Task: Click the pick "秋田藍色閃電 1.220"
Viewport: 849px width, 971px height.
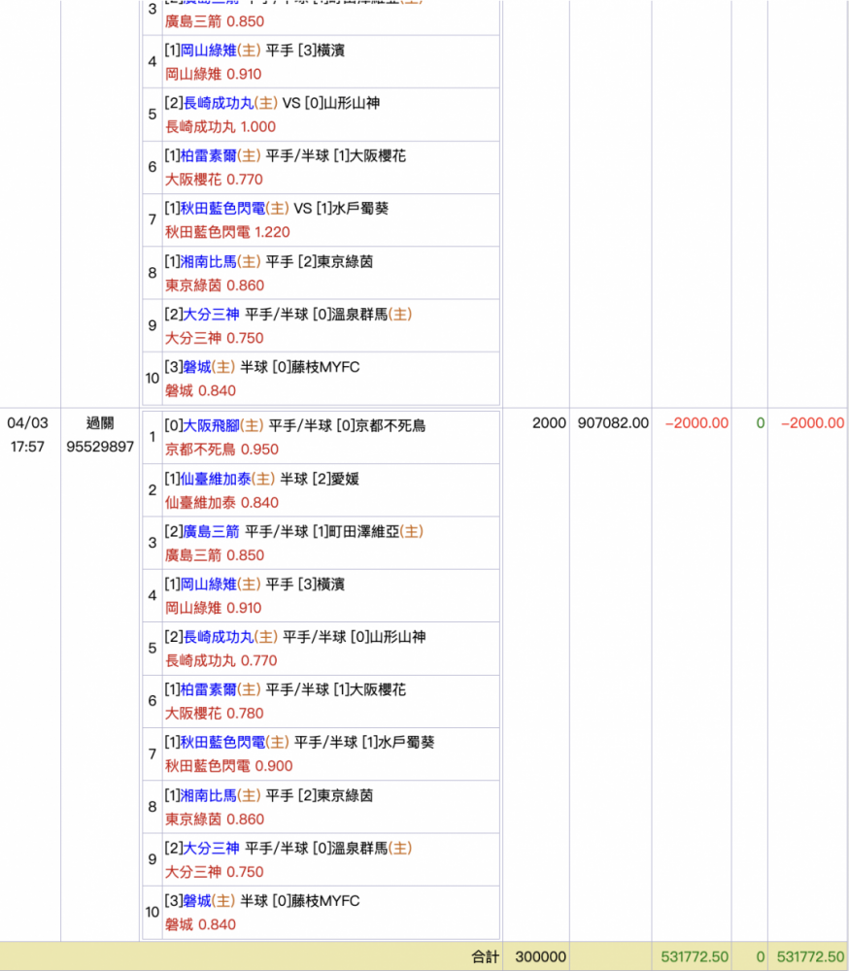Action: pos(227,232)
